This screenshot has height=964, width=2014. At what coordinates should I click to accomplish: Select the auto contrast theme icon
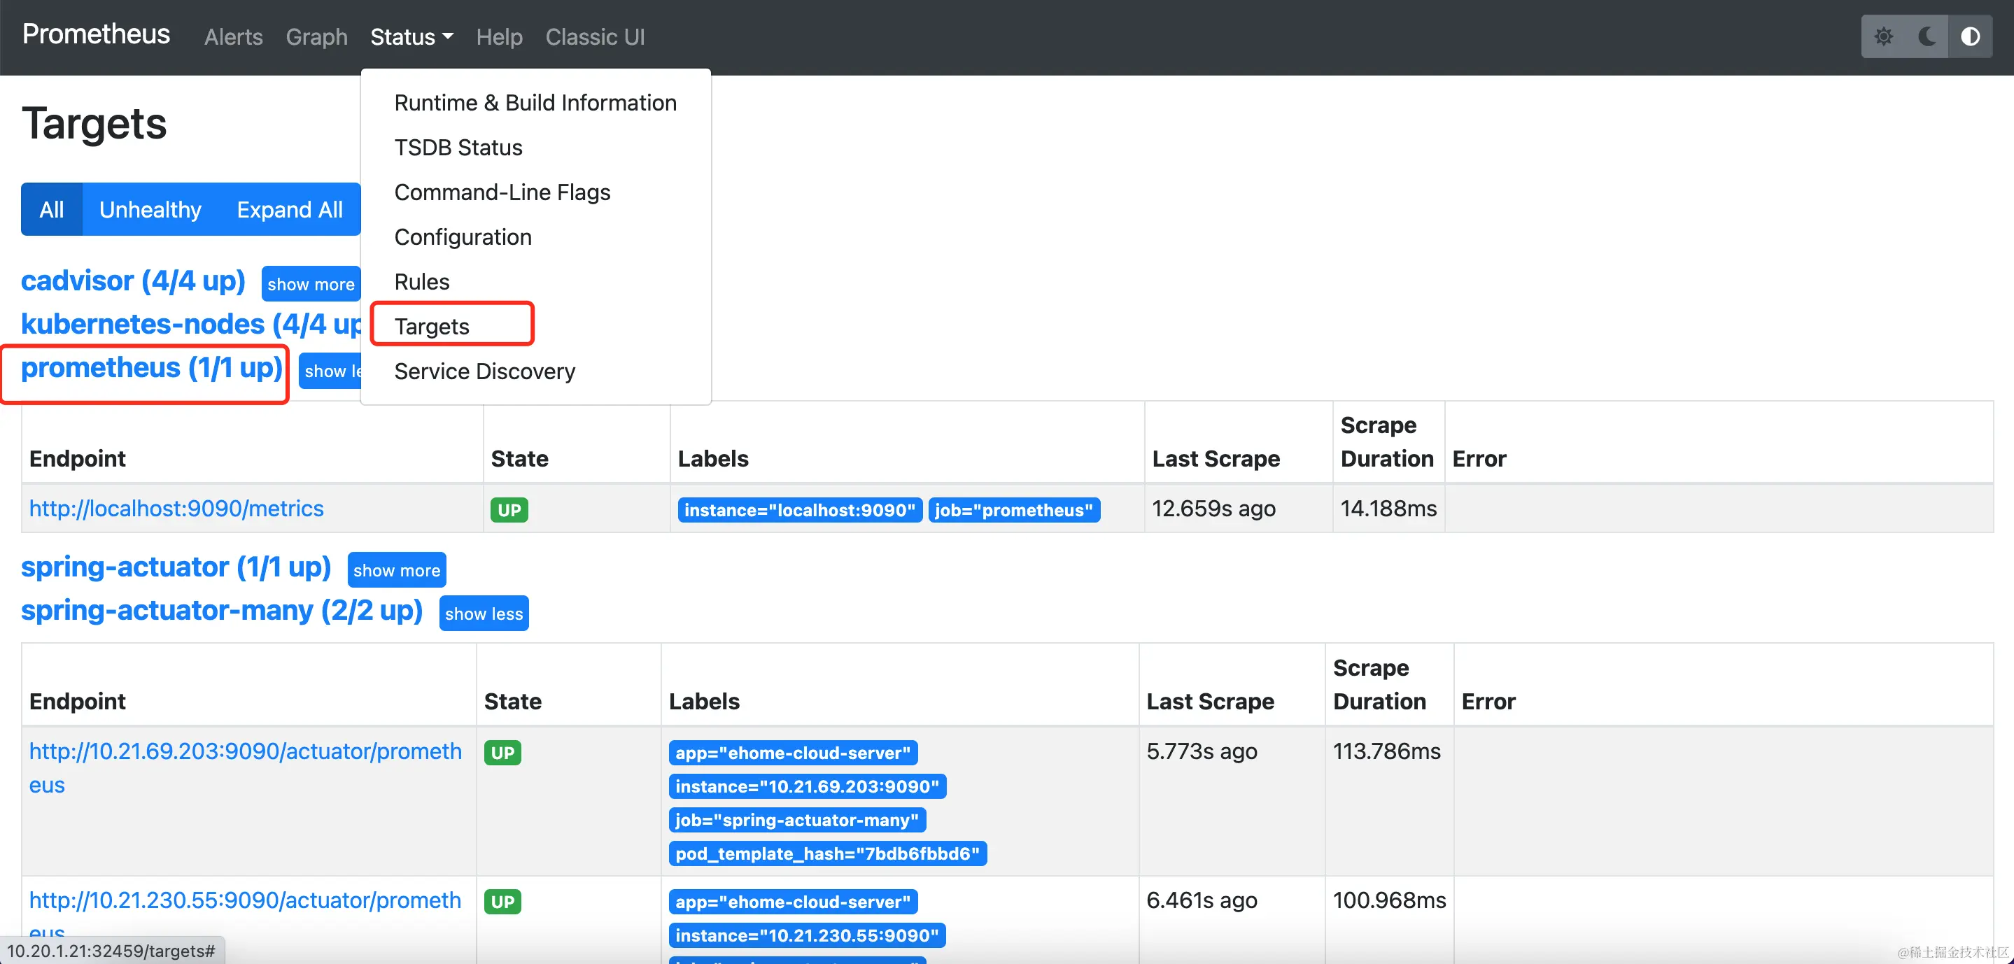[x=1969, y=37]
